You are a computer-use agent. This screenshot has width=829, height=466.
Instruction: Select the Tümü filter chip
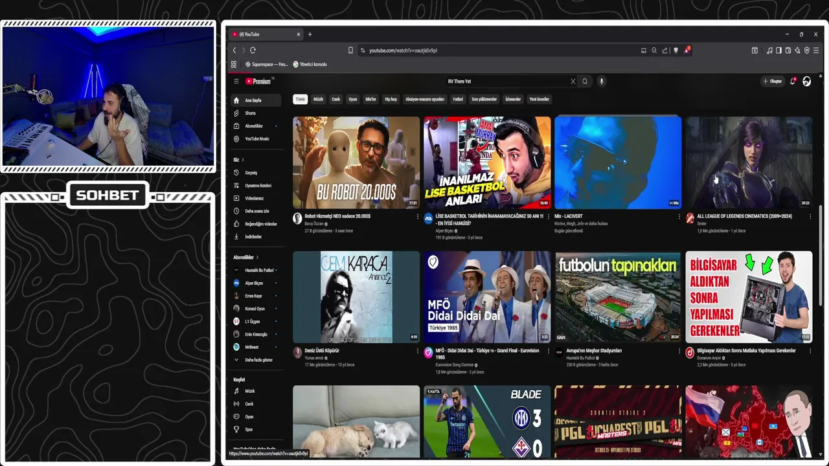300,100
